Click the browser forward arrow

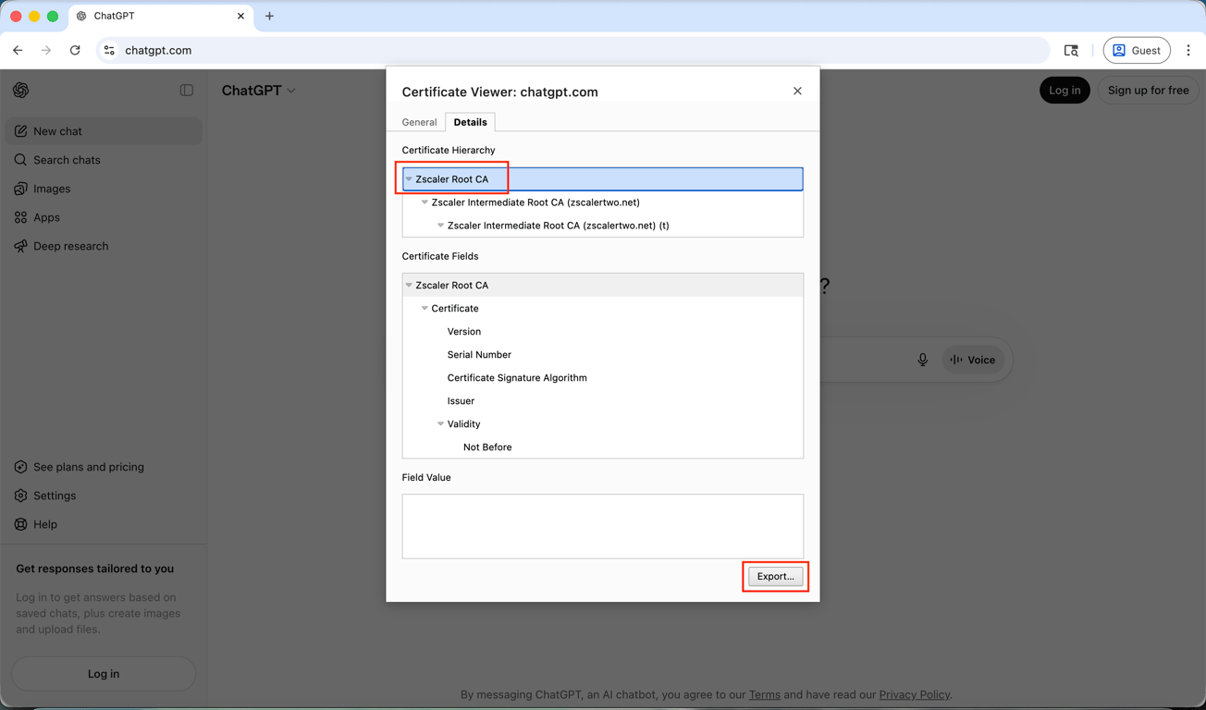tap(46, 50)
